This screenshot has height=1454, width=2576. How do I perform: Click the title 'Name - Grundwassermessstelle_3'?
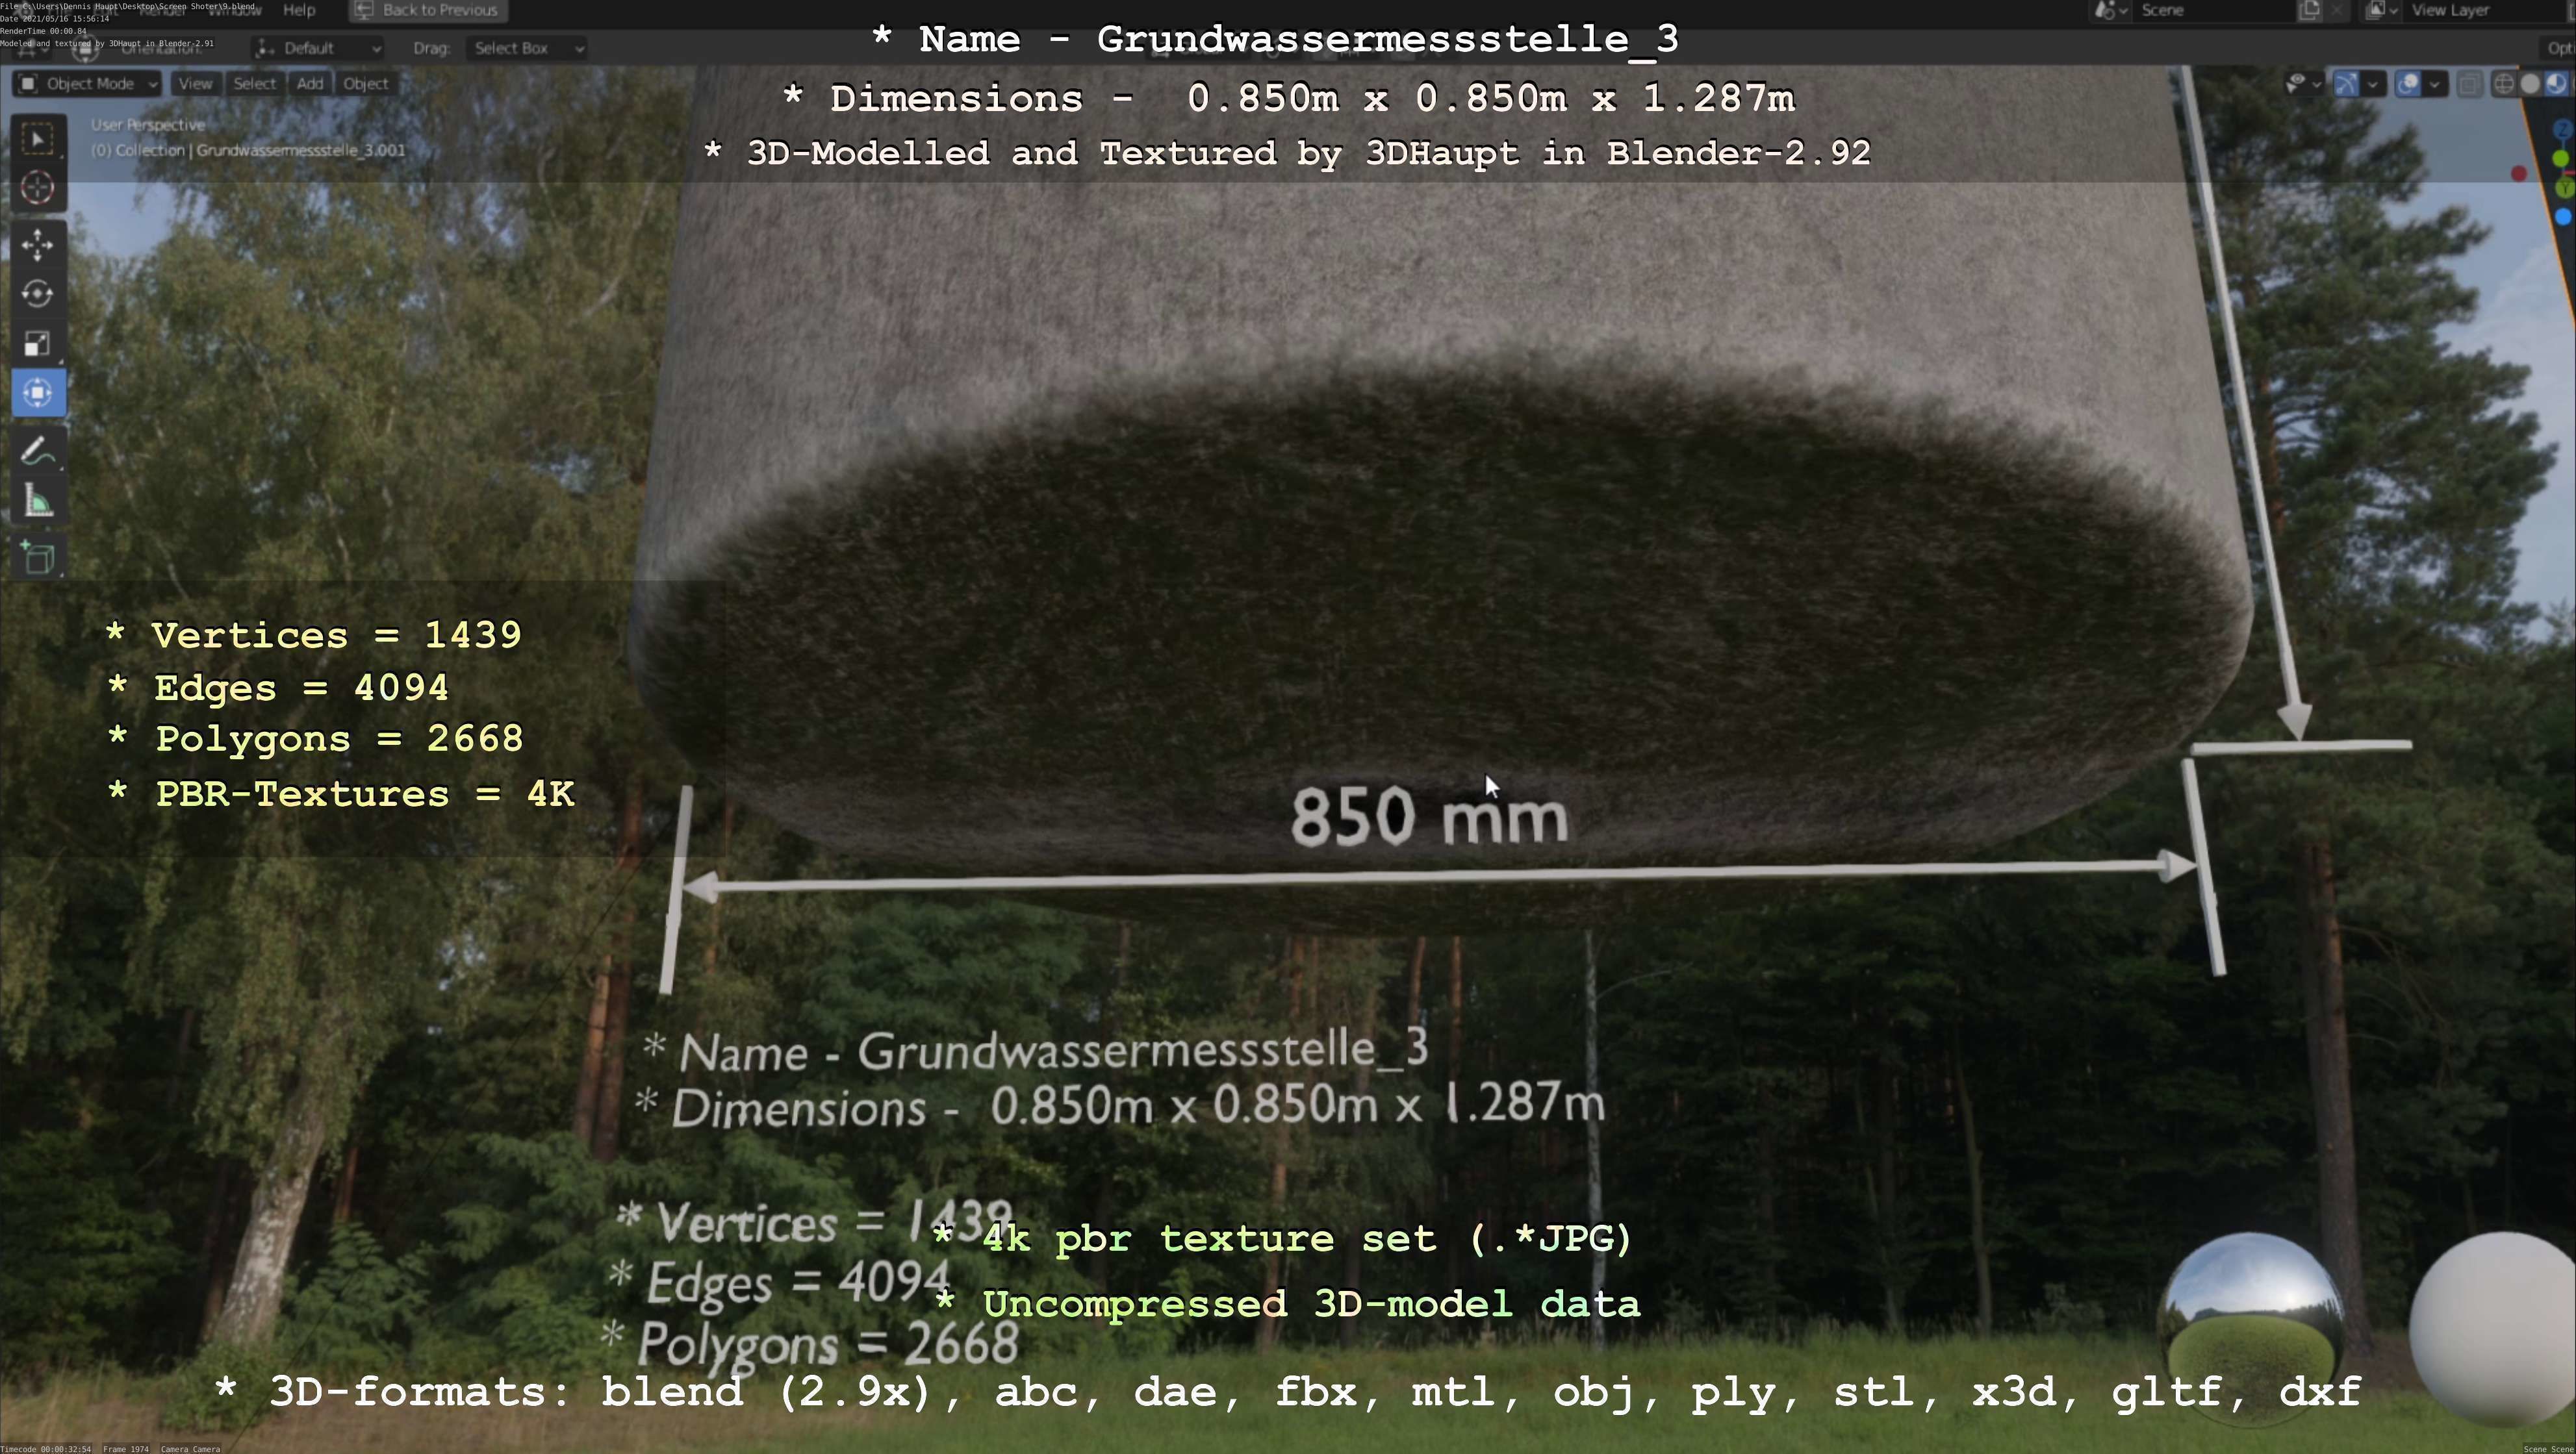(1298, 39)
